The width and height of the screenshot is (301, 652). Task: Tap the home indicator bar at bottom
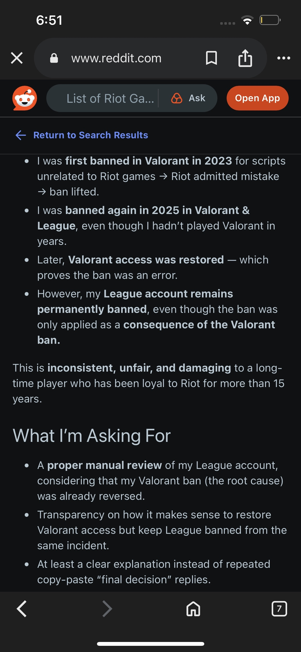coord(150,644)
